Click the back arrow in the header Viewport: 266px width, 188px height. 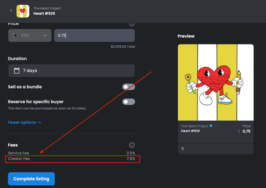click(11, 11)
